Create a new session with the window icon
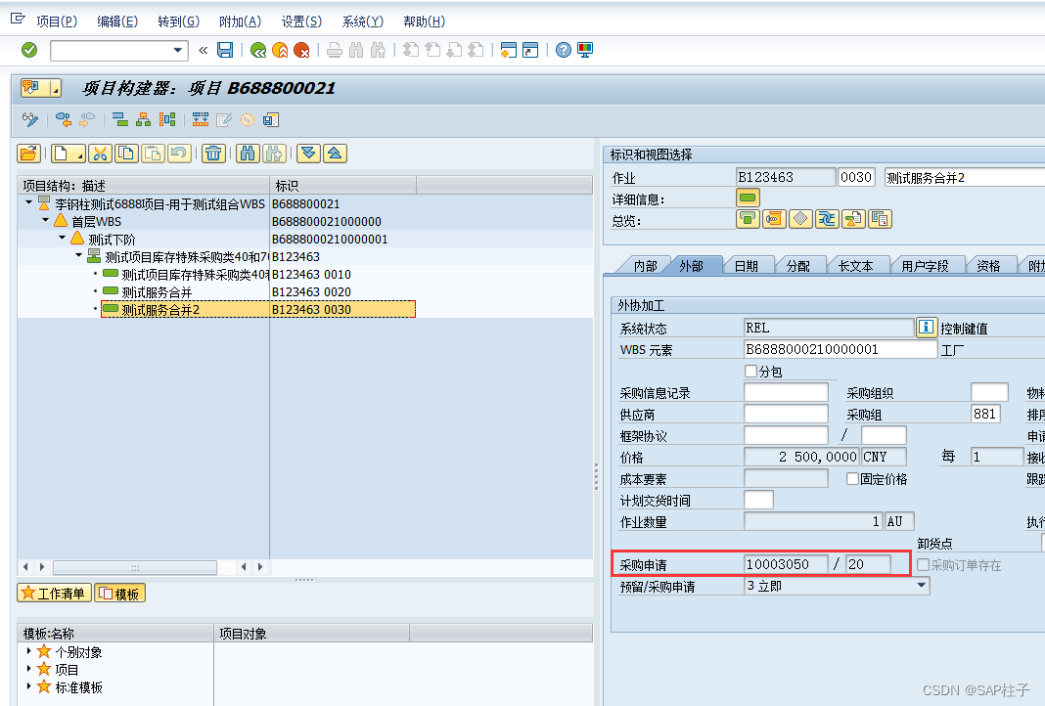Viewport: 1045px width, 706px height. pos(509,50)
